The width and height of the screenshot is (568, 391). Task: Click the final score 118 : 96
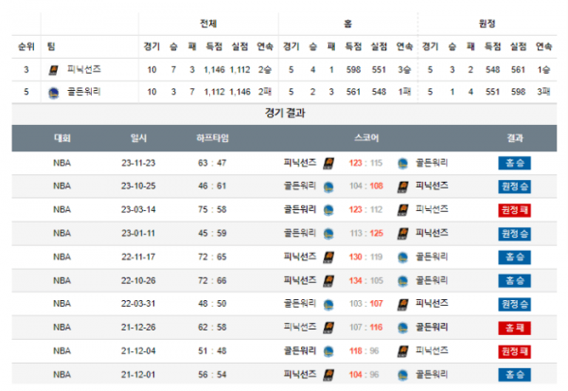pyautogui.click(x=364, y=351)
